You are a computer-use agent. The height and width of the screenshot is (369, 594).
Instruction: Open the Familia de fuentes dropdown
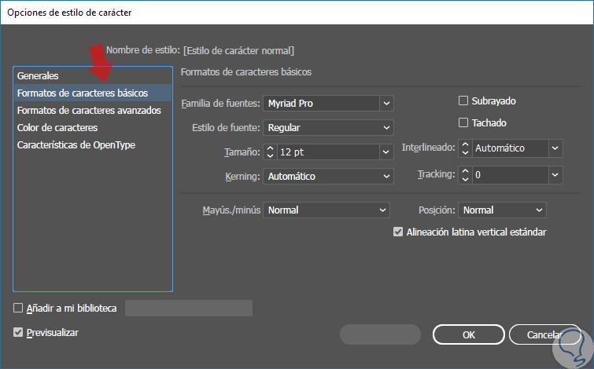point(386,103)
